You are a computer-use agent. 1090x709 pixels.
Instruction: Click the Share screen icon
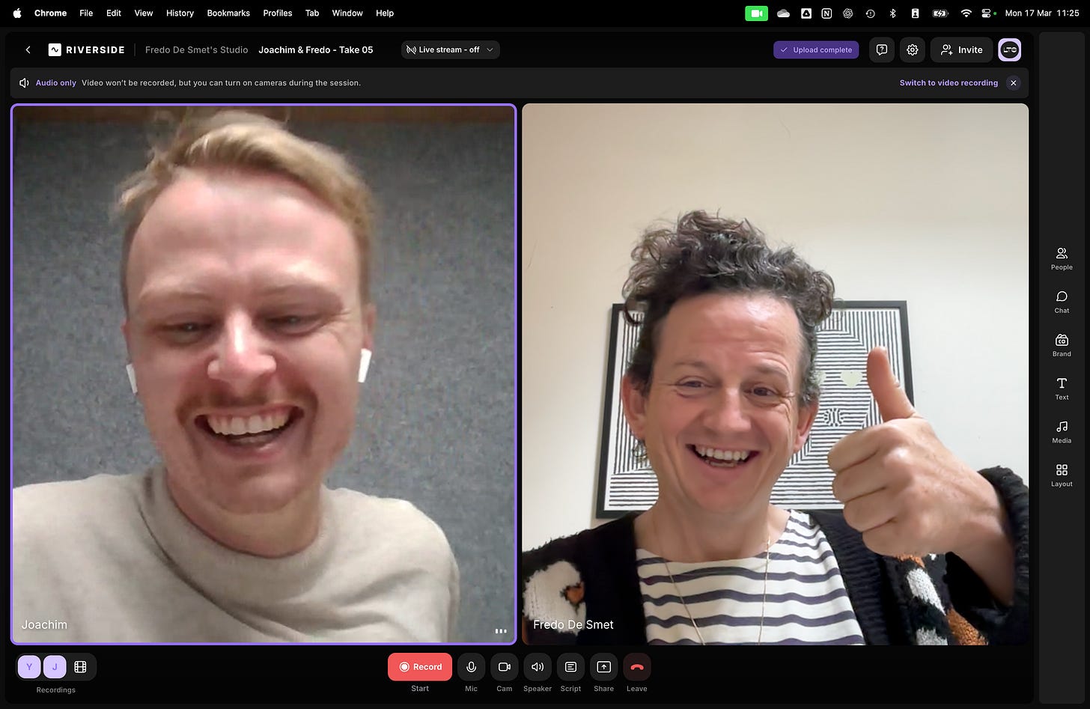tap(603, 666)
